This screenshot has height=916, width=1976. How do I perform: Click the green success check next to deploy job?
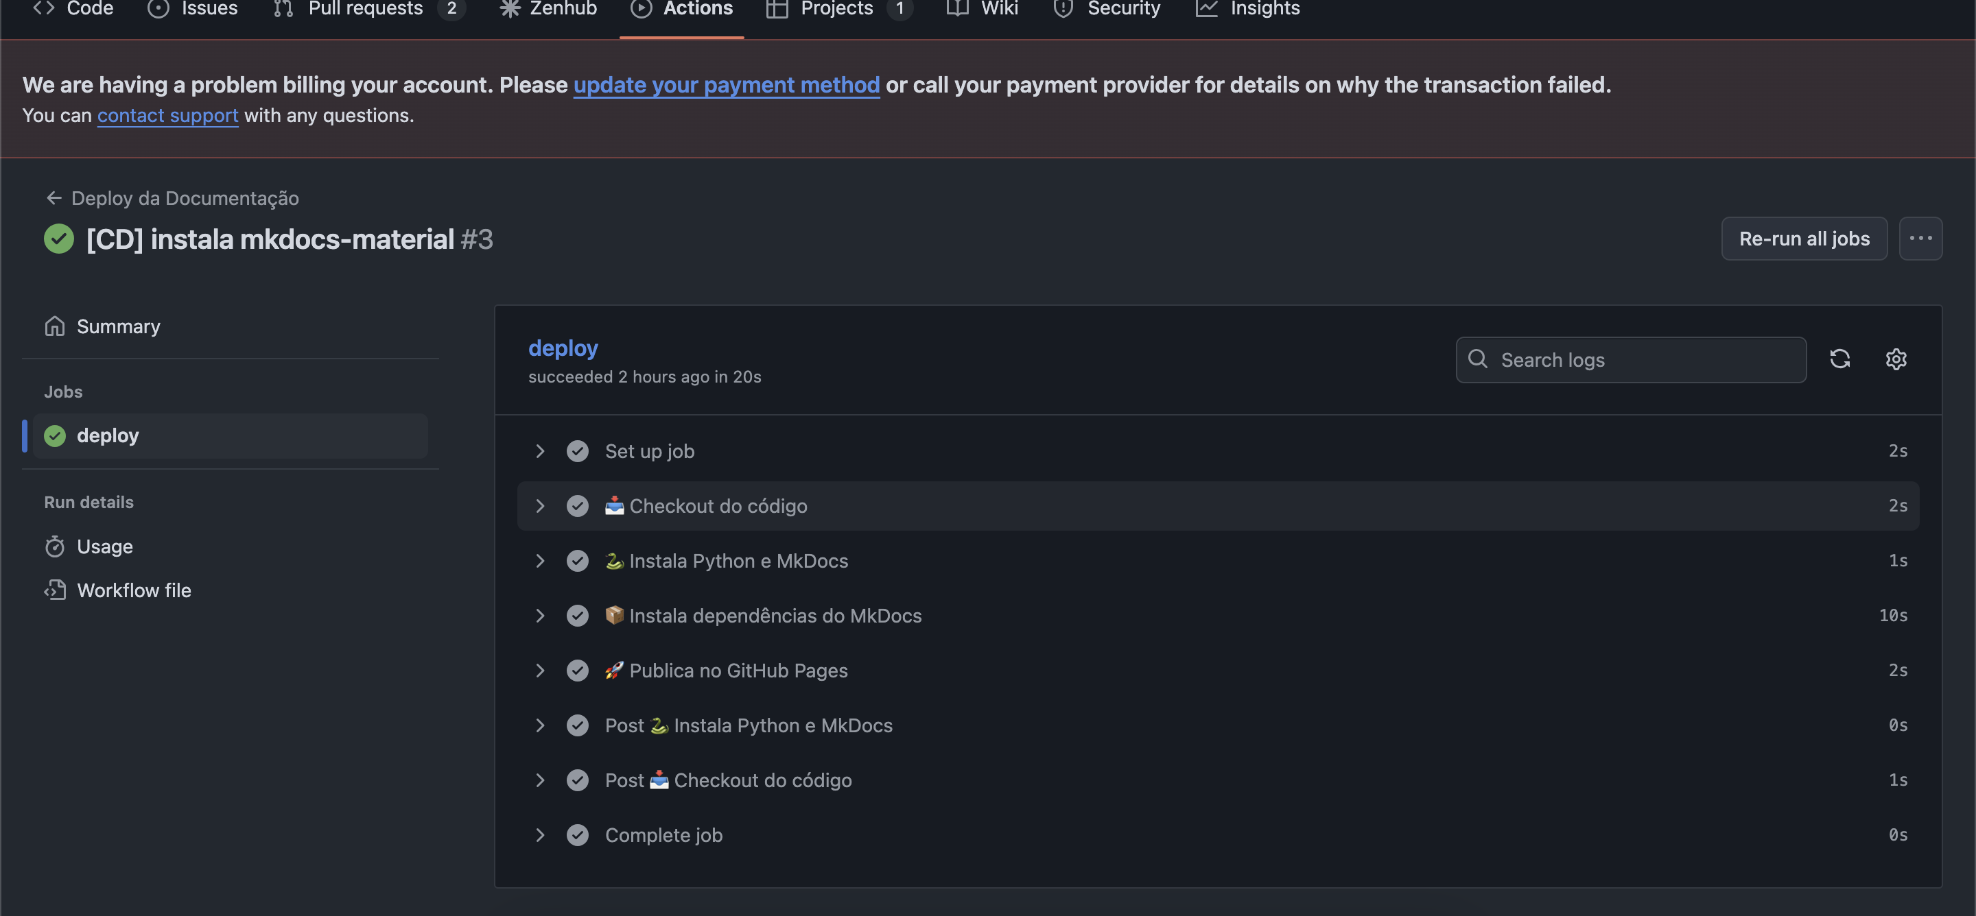click(54, 435)
